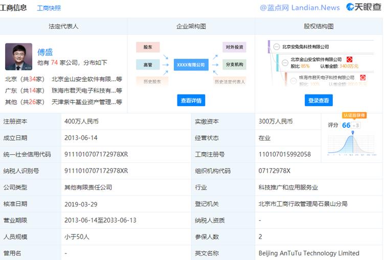
Task: Open 天津紫牛基业资产管理...等 company link
Action: 87,102
